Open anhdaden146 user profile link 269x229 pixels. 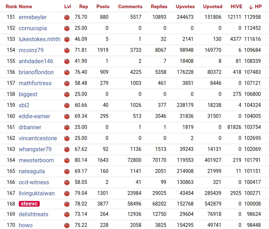click(x=36, y=61)
